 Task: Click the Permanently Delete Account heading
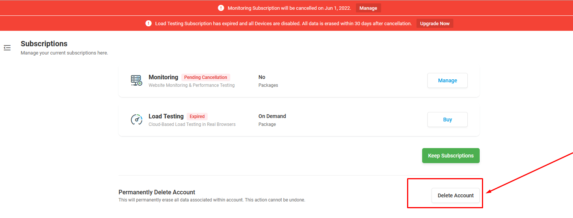pos(157,192)
